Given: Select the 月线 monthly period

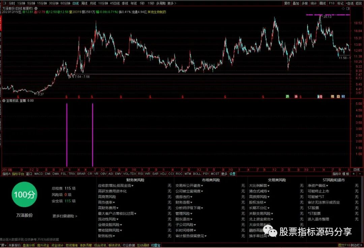Looking at the screenshot, I should tap(93, 3).
